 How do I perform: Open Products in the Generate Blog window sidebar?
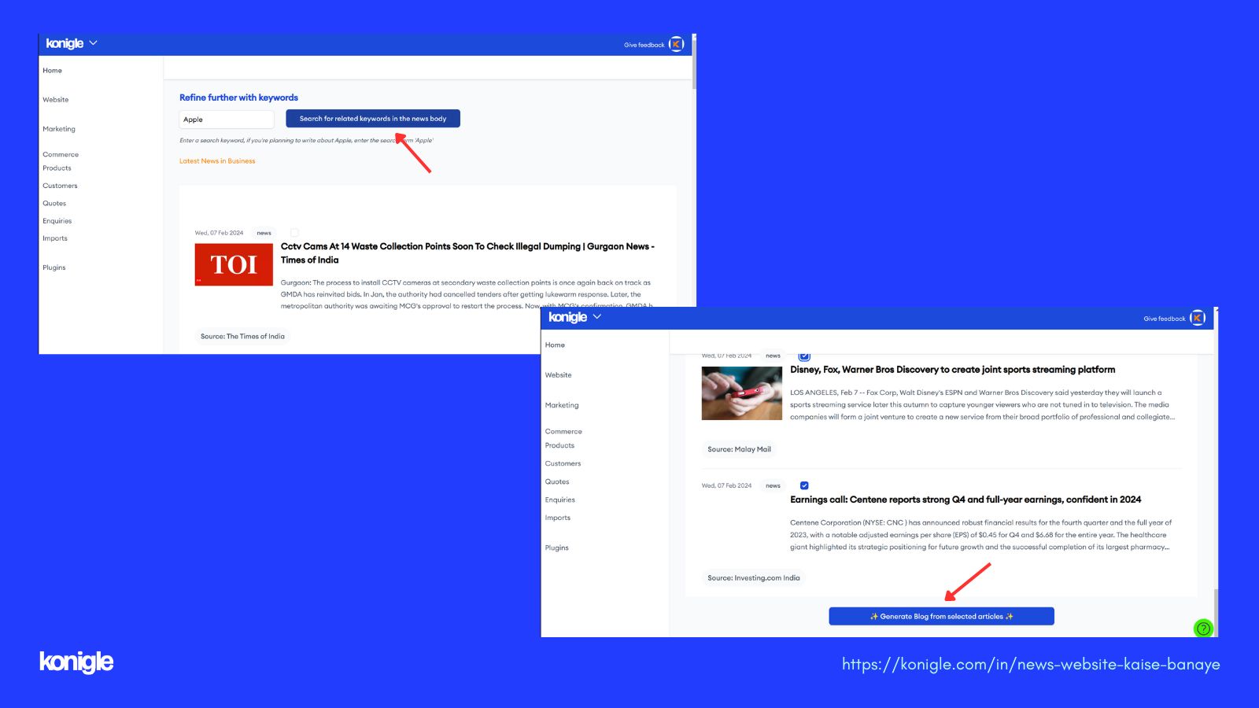(x=559, y=445)
